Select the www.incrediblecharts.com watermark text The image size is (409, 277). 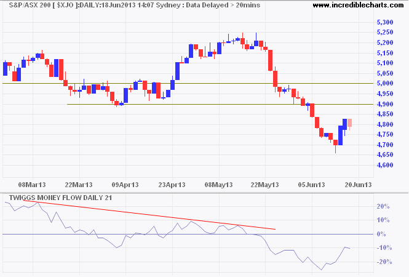(x=358, y=5)
